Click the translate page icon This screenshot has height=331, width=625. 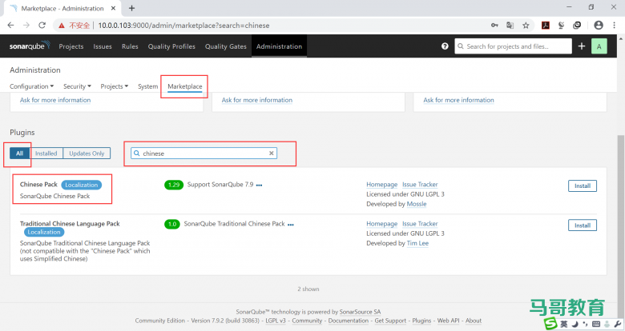click(510, 25)
